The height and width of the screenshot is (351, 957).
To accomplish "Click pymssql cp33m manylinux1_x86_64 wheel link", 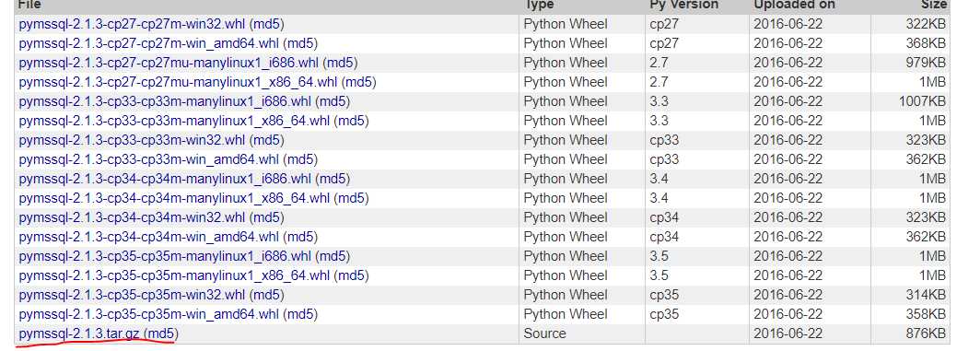I will [175, 121].
